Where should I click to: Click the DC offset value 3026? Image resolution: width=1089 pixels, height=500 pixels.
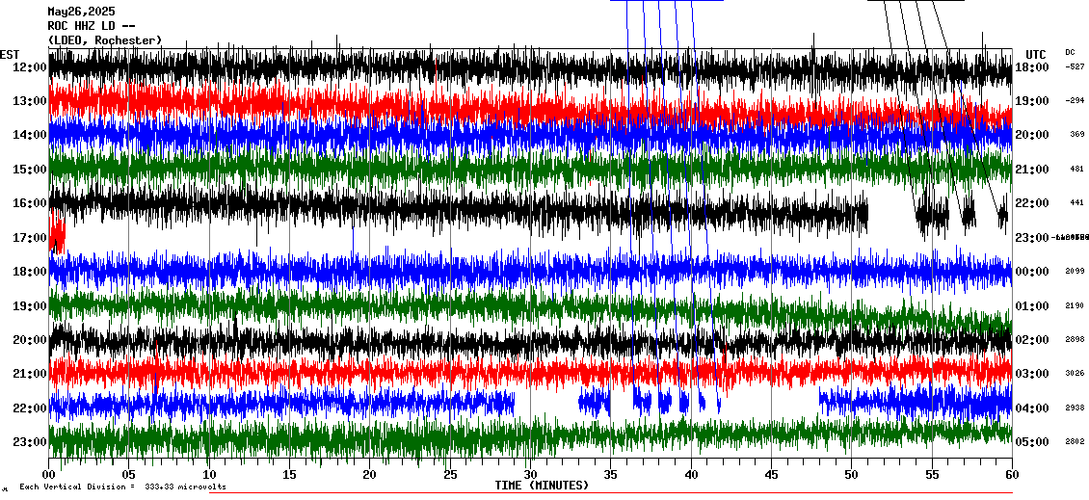pos(1076,374)
